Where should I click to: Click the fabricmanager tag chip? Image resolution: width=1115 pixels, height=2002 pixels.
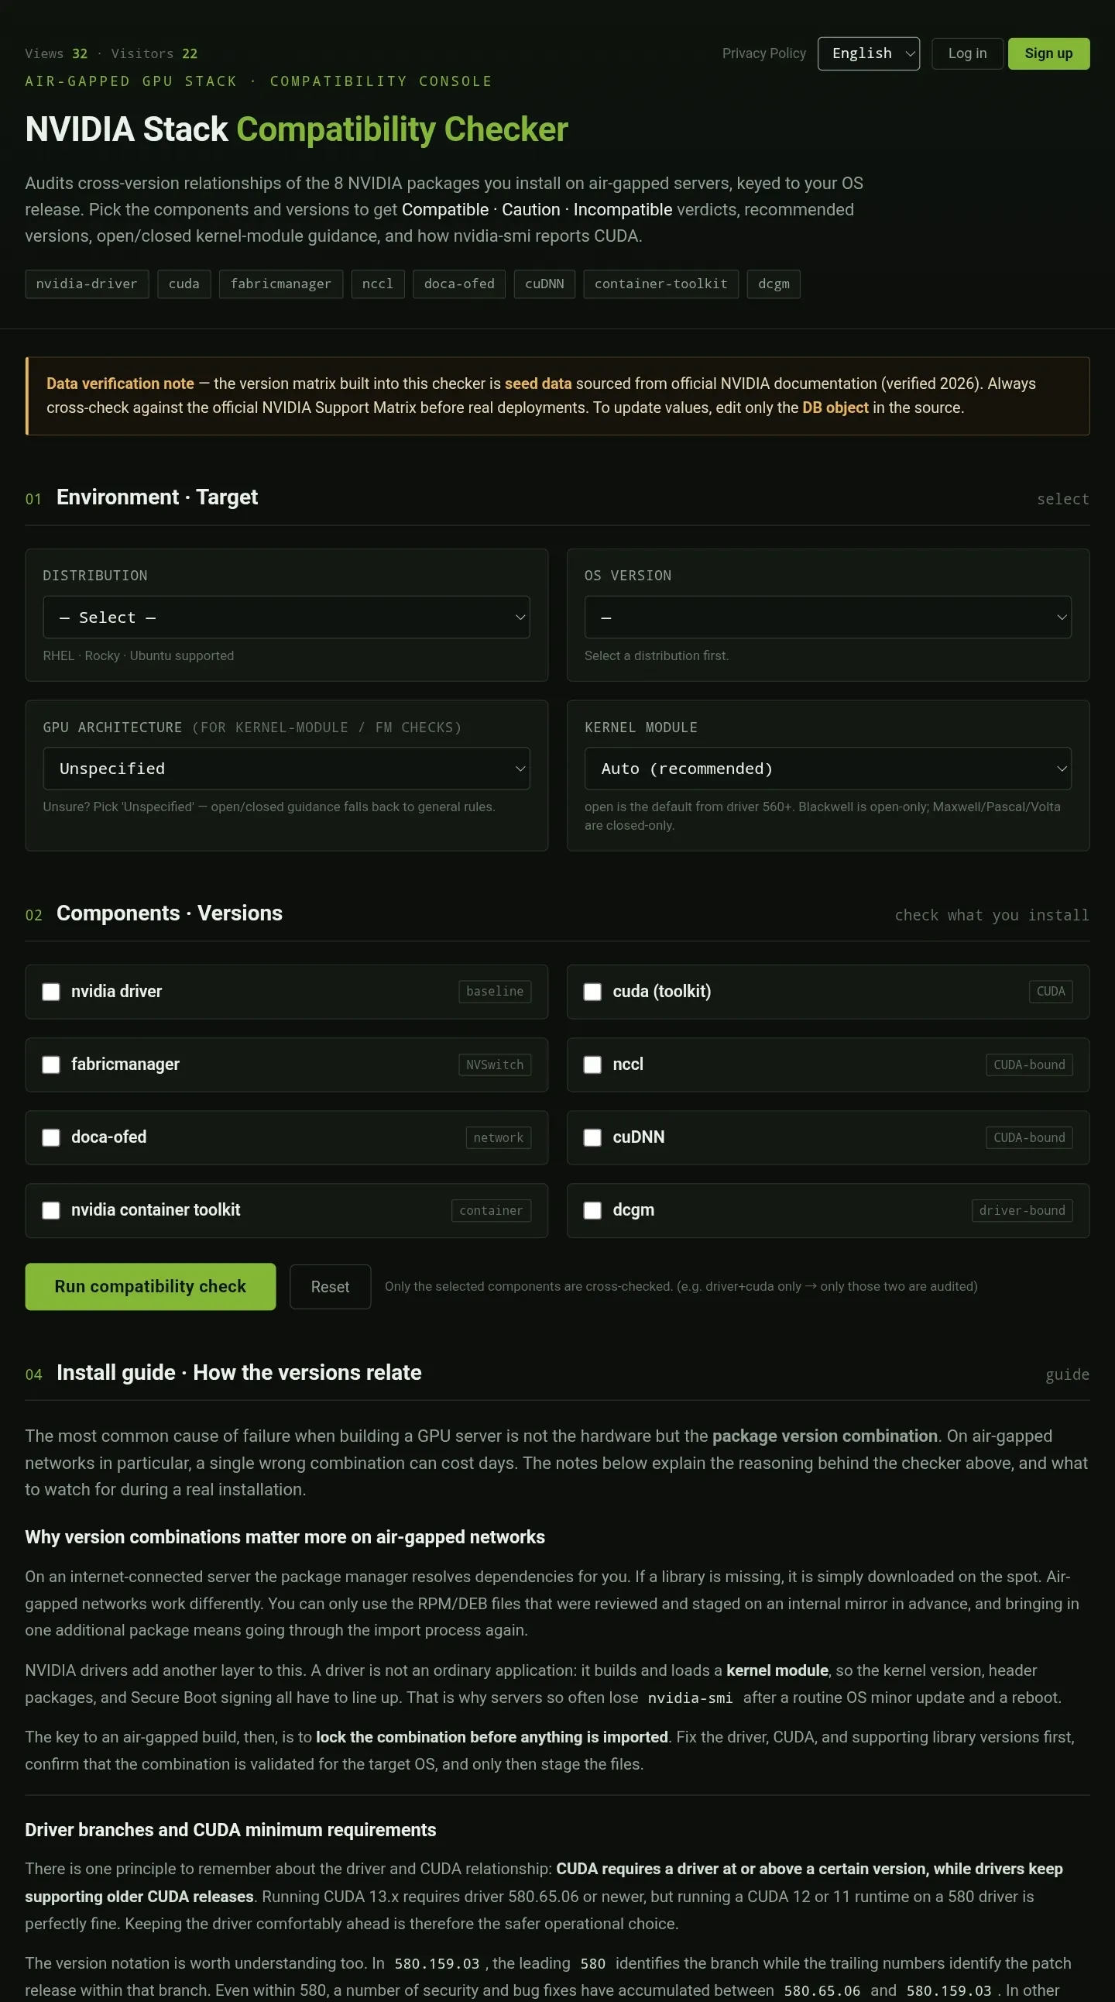click(x=281, y=284)
